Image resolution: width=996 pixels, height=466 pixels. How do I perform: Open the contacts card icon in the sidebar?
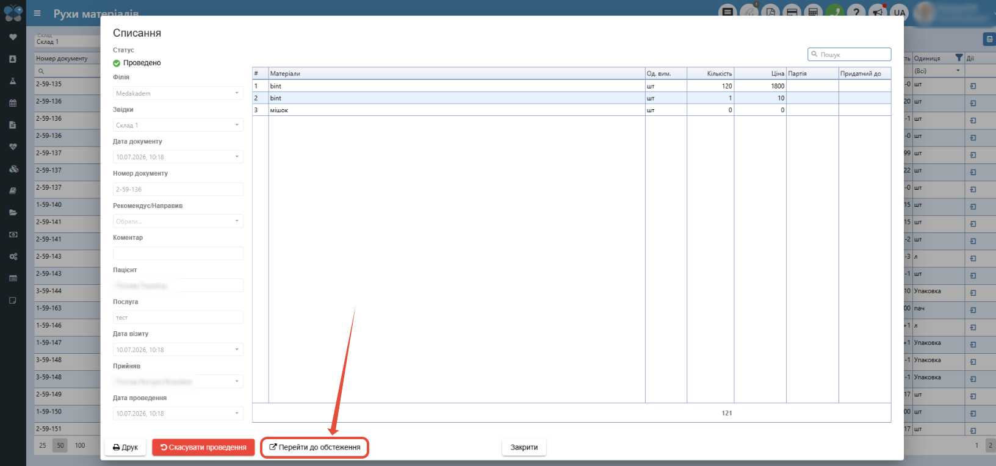pos(13,59)
